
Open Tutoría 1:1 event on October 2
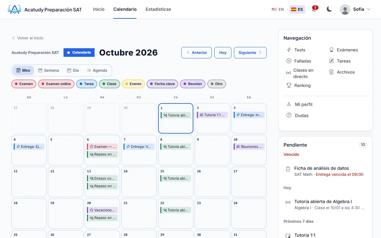click(212, 115)
